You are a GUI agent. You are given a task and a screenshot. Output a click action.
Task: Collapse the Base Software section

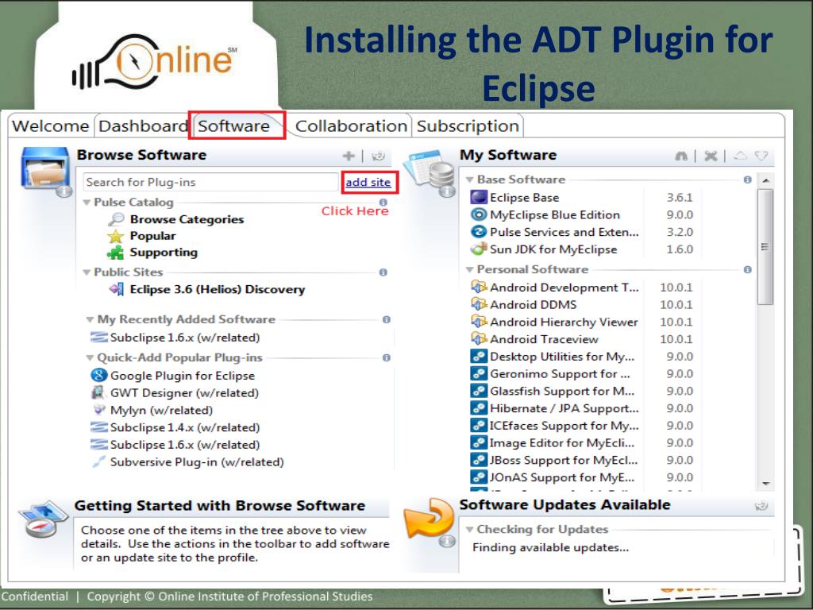pos(470,180)
